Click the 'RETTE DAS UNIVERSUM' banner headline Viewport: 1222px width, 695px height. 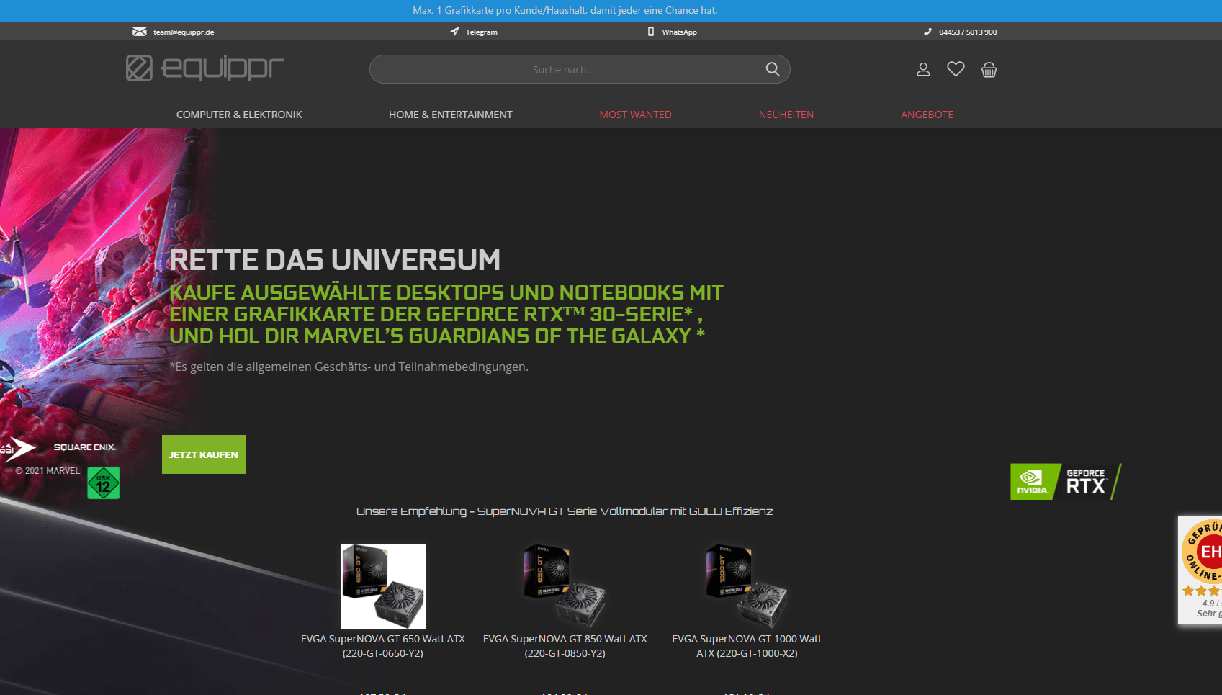335,260
